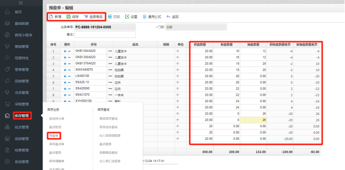
Task: Click plus icon on SS420090 row
Action: click(x=65, y=89)
